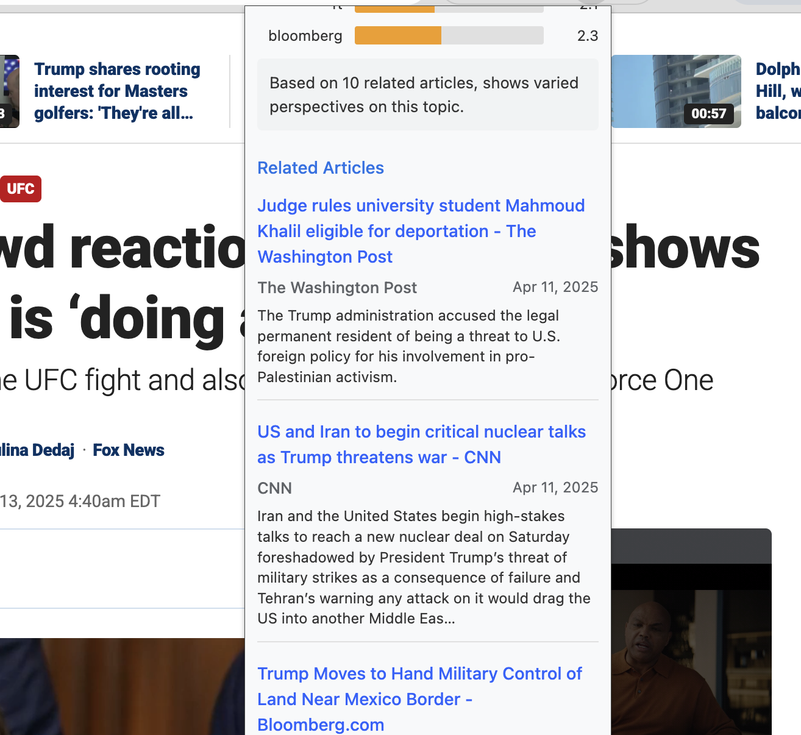Open the Trump Mexico Border Bloomberg article link
This screenshot has width=801, height=735.
(419, 699)
